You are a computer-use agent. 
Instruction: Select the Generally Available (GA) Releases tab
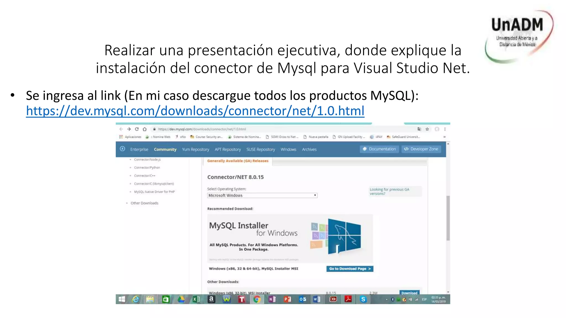pyautogui.click(x=238, y=161)
